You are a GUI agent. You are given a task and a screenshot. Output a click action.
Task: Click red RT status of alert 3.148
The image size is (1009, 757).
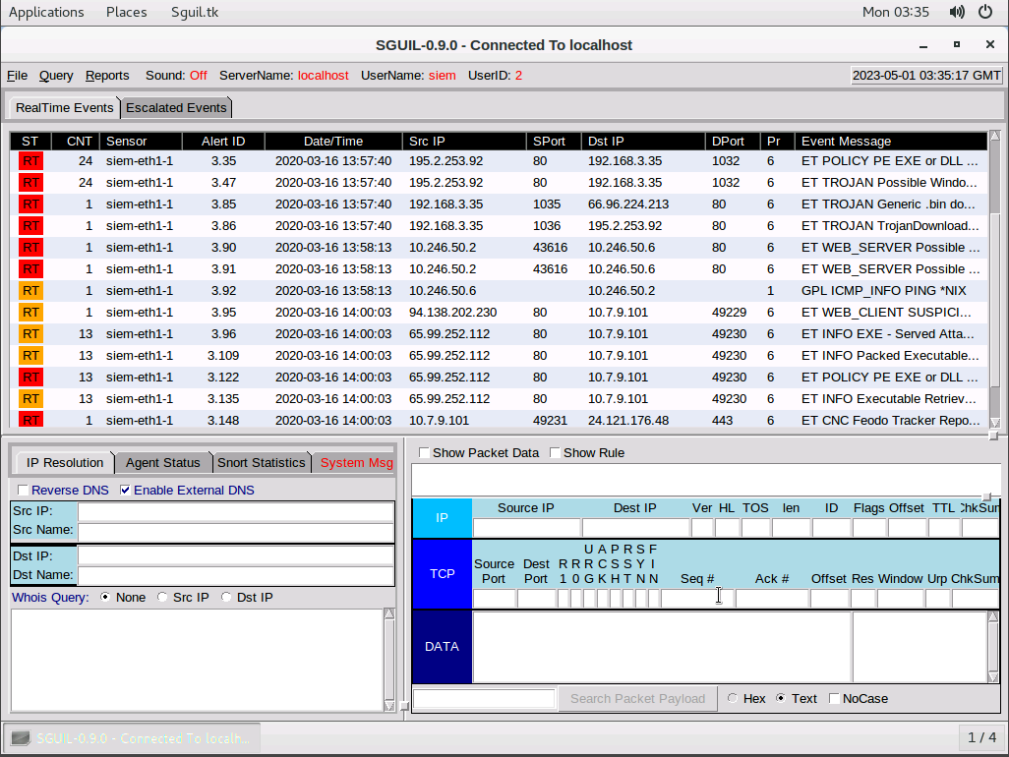(x=30, y=420)
